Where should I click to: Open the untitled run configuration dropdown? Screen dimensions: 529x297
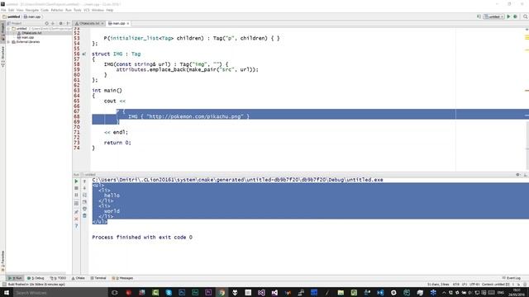tap(494, 16)
